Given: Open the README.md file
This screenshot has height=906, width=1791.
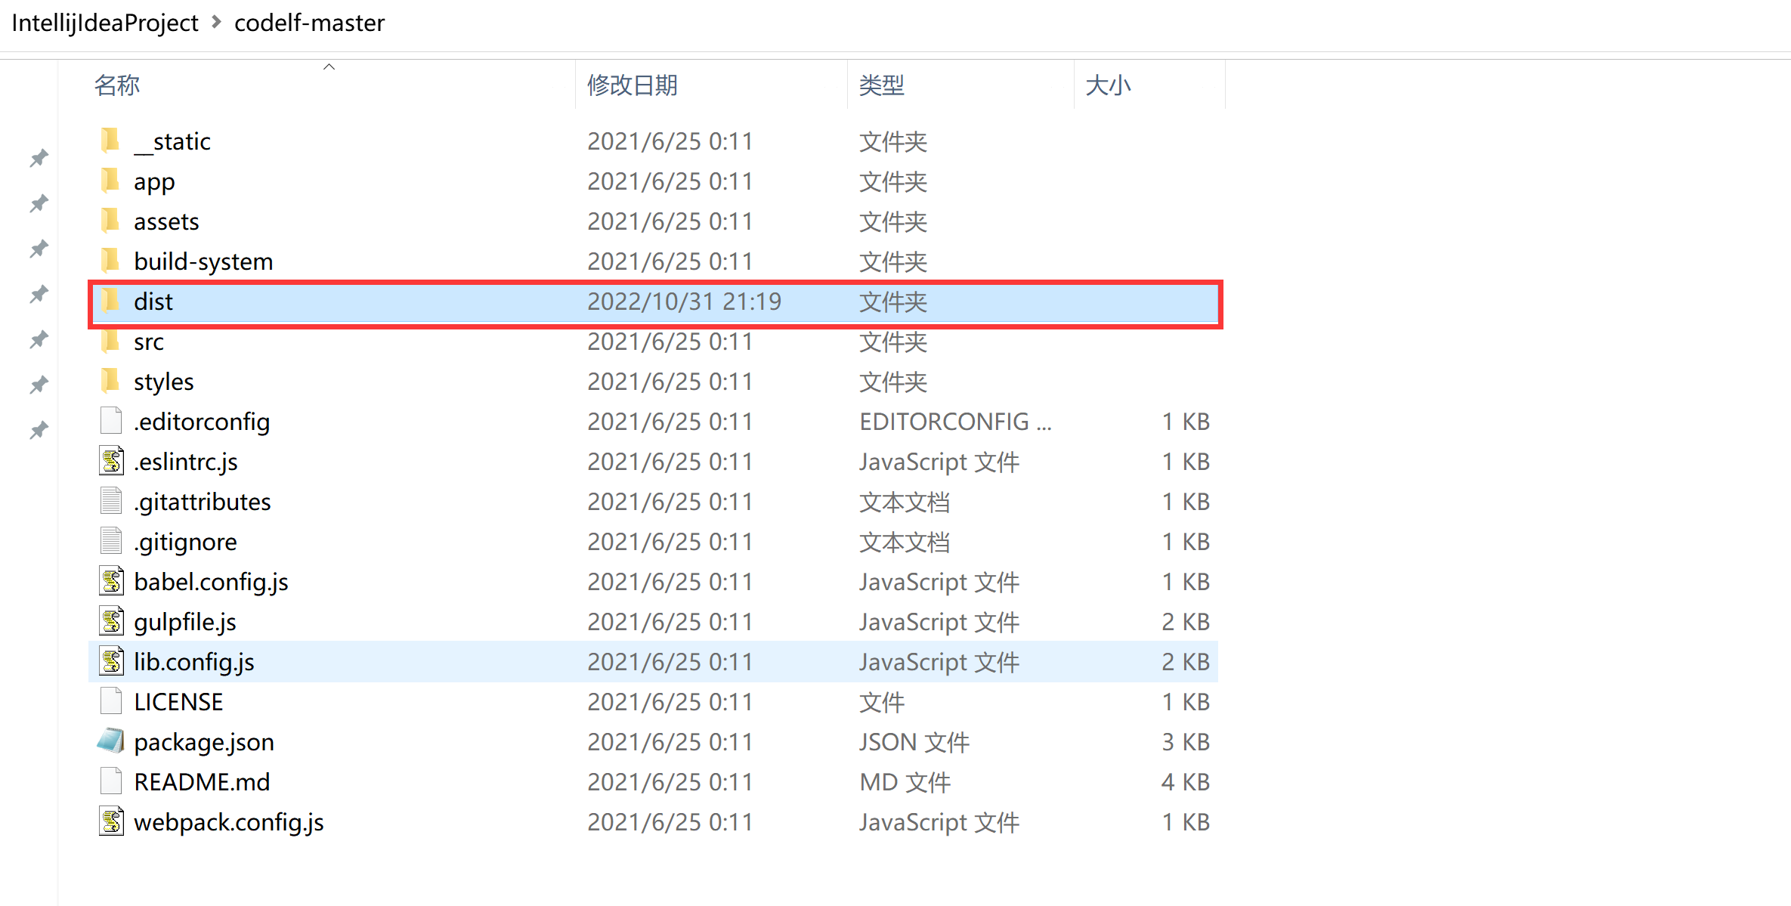Looking at the screenshot, I should coord(202,781).
